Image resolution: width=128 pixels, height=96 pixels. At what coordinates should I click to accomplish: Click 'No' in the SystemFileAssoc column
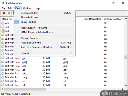click(x=105, y=23)
